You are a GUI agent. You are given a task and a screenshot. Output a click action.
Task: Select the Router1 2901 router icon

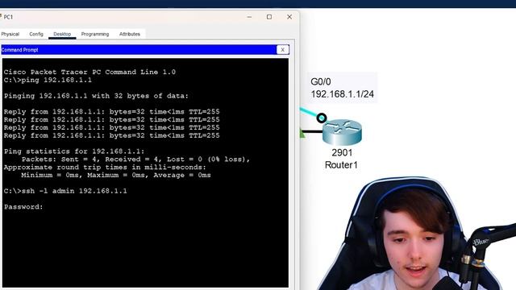pos(342,132)
